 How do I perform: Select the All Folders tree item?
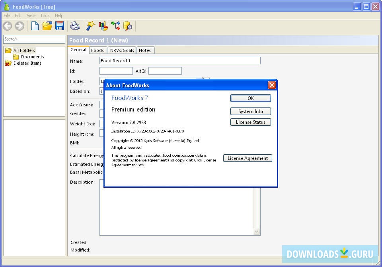(x=24, y=50)
